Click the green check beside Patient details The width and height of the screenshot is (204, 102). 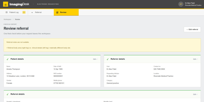[8, 59]
